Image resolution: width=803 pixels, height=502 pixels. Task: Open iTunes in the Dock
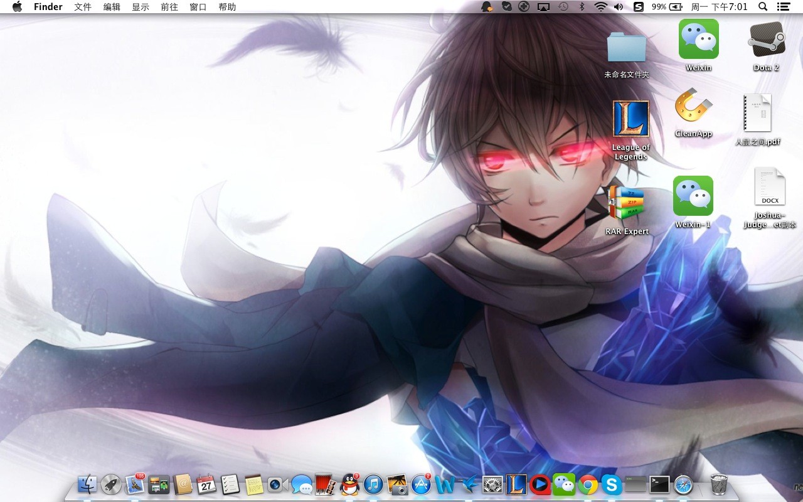[373, 484]
